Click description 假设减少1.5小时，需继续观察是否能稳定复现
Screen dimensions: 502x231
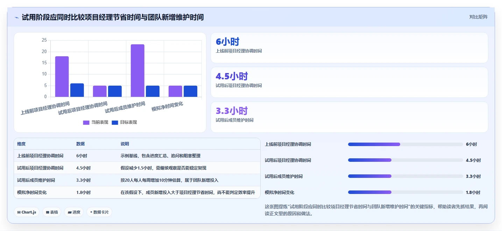163,168
